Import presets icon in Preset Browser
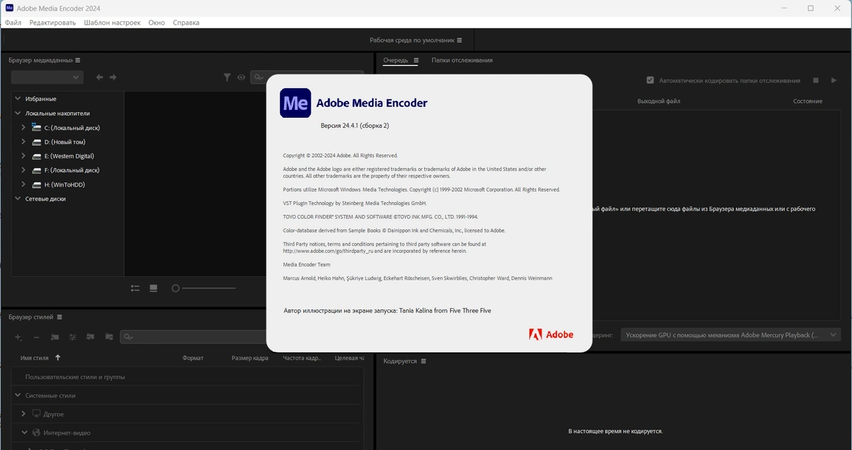 pos(90,337)
